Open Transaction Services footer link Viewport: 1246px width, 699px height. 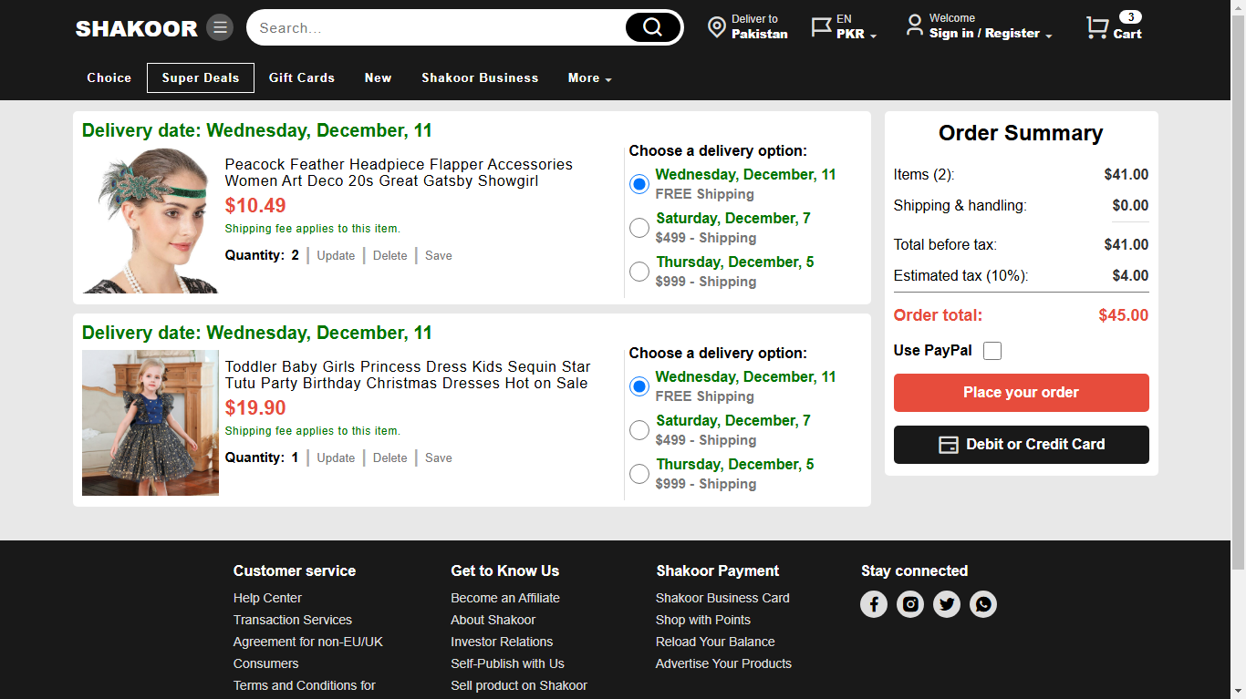[x=293, y=620]
